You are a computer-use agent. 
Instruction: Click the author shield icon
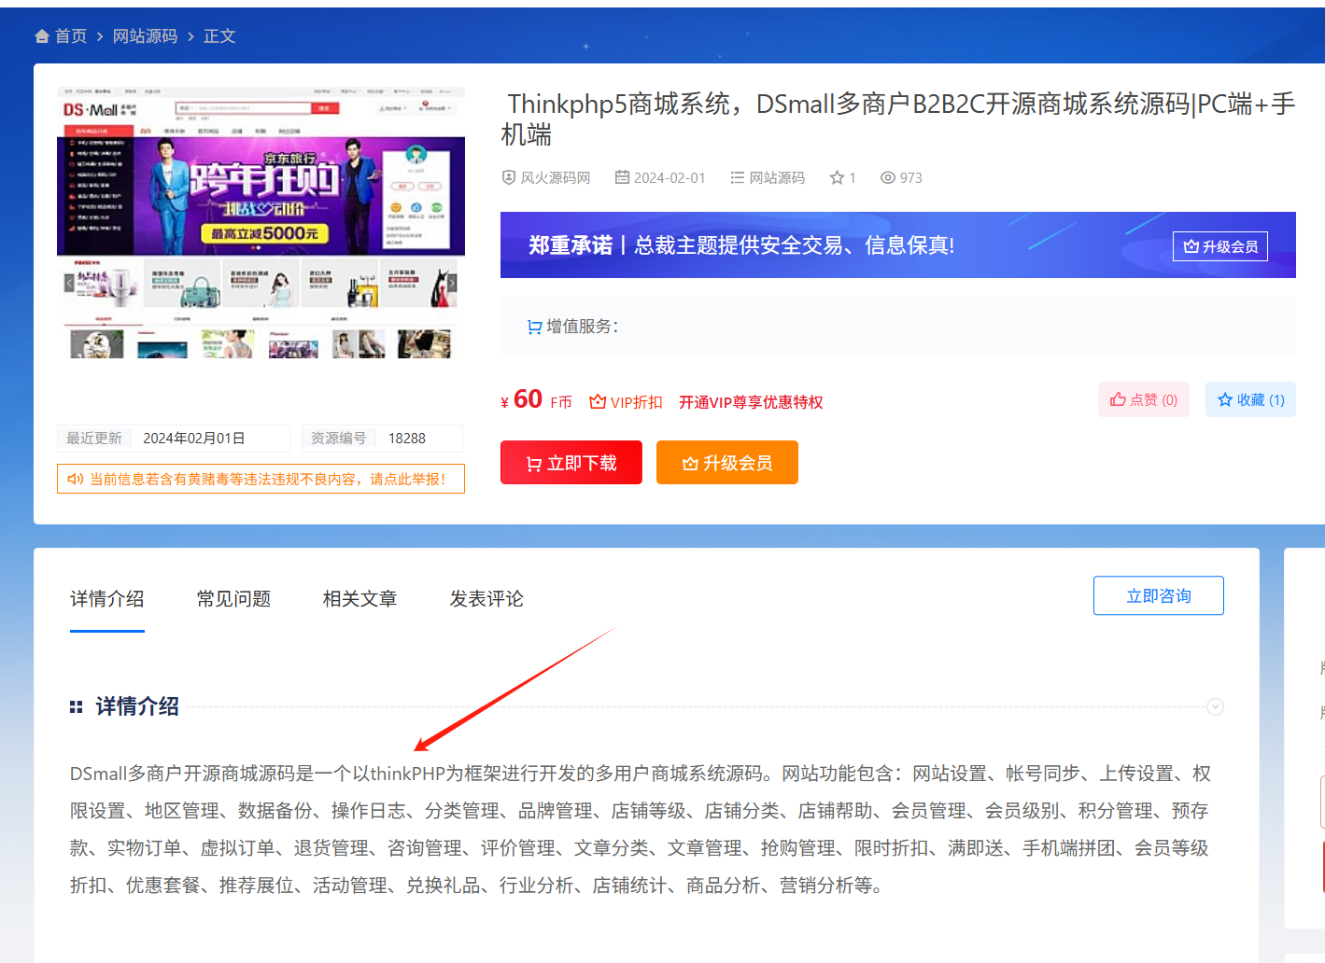click(x=509, y=177)
